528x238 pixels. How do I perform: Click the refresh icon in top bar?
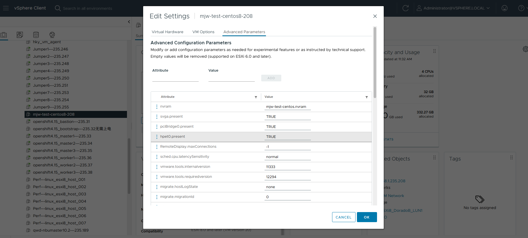coord(405,8)
